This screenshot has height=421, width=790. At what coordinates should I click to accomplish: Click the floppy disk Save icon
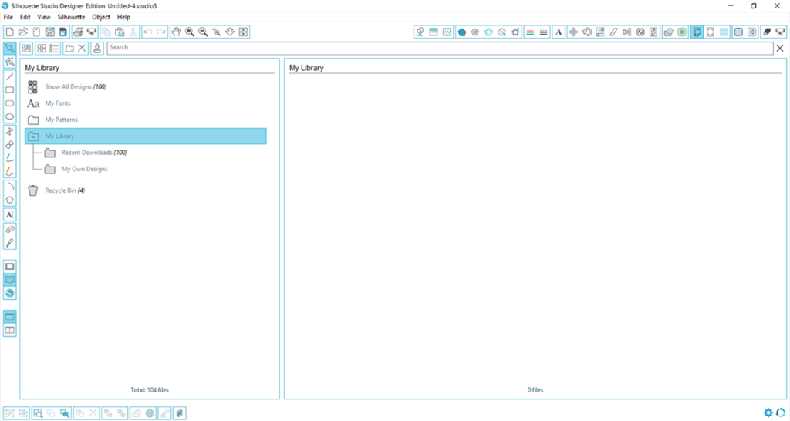[x=50, y=32]
